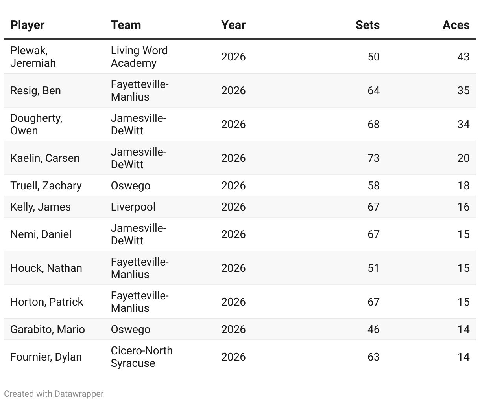The width and height of the screenshot is (480, 403).
Task: Click the Aces value 43
Action: 463,57
